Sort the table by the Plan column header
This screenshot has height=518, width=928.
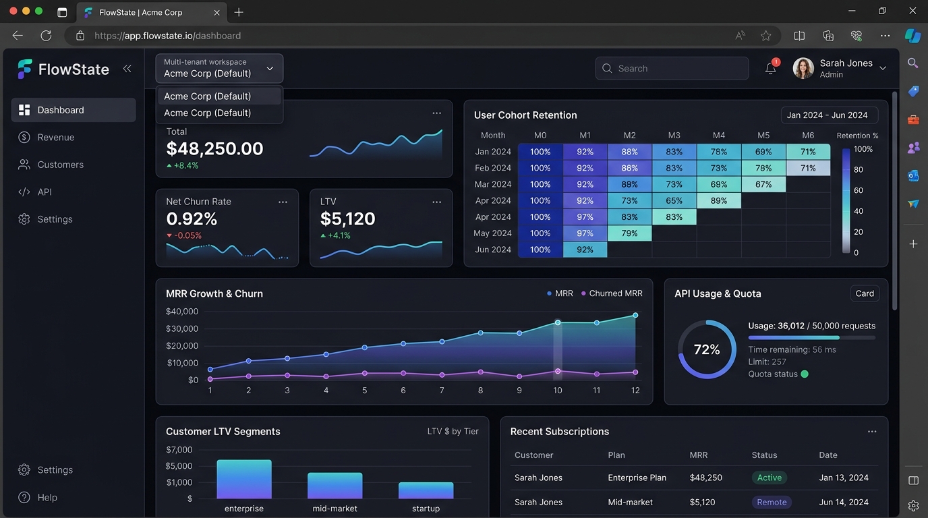pos(616,455)
